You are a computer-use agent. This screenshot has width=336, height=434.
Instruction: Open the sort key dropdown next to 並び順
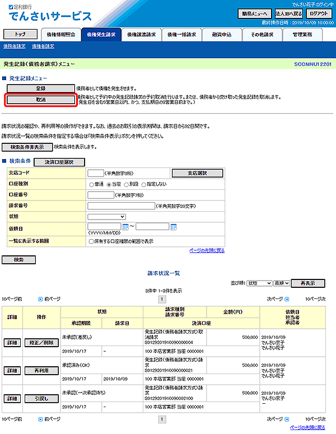point(259,284)
